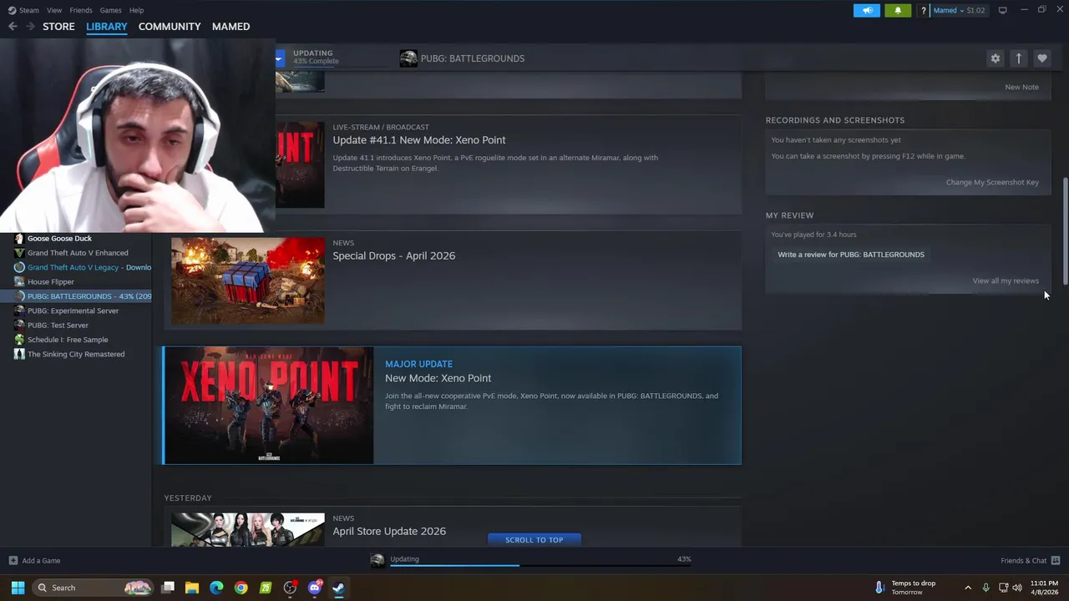1069x601 pixels.
Task: Open Discord from taskbar
Action: tap(315, 588)
